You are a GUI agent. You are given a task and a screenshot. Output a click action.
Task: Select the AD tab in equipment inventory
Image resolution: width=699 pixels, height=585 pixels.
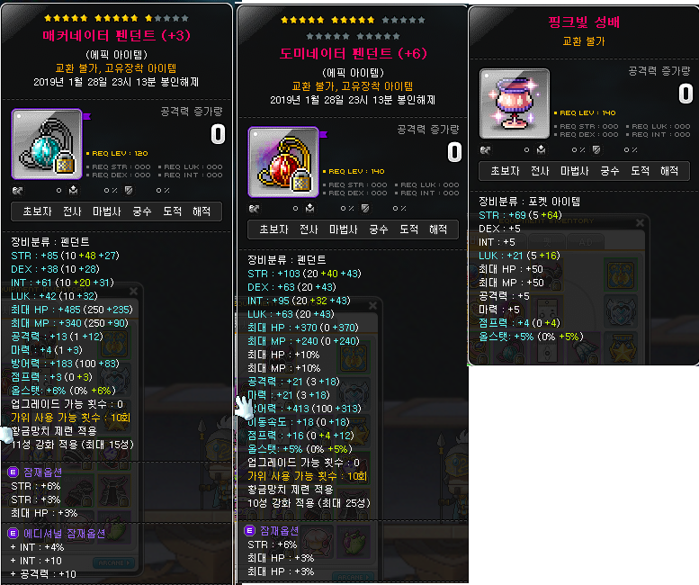[x=586, y=242]
